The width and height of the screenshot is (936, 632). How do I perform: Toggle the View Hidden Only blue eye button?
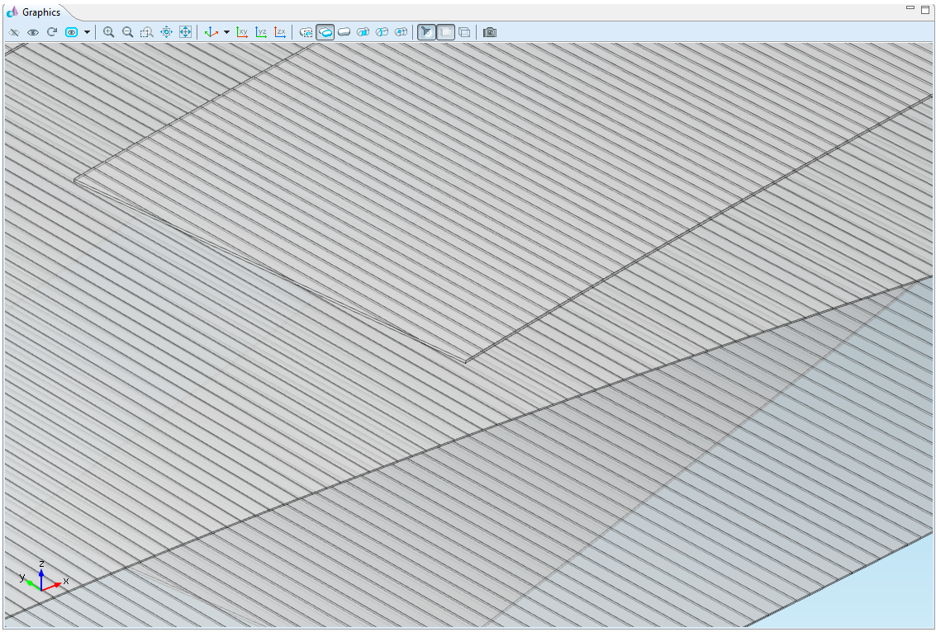coord(71,32)
